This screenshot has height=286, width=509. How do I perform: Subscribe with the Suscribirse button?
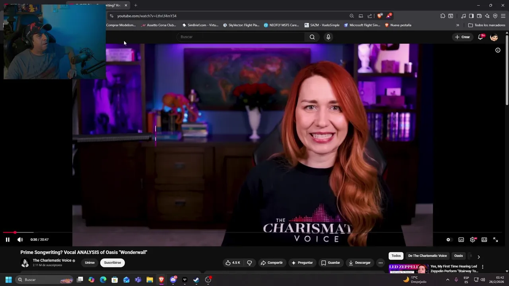pos(113,263)
